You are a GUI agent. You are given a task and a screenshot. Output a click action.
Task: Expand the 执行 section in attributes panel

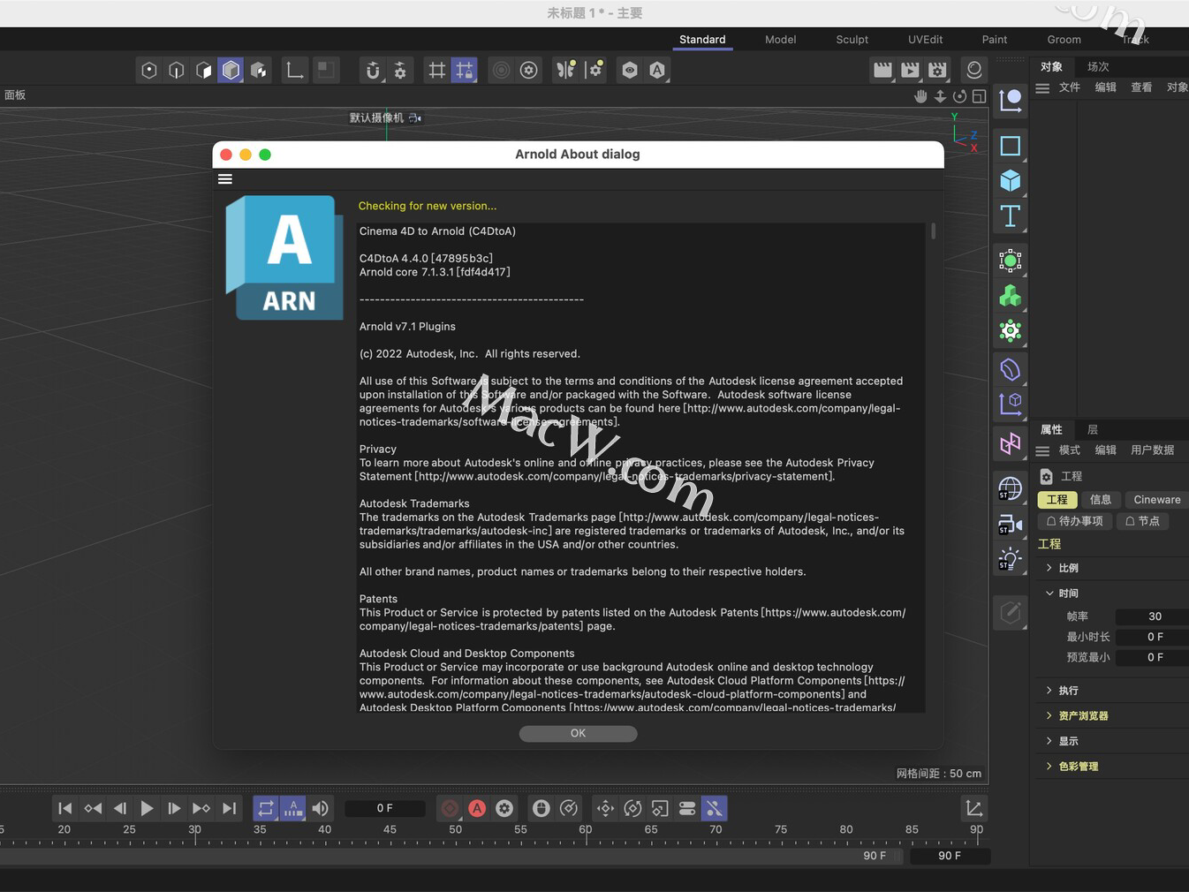1067,690
